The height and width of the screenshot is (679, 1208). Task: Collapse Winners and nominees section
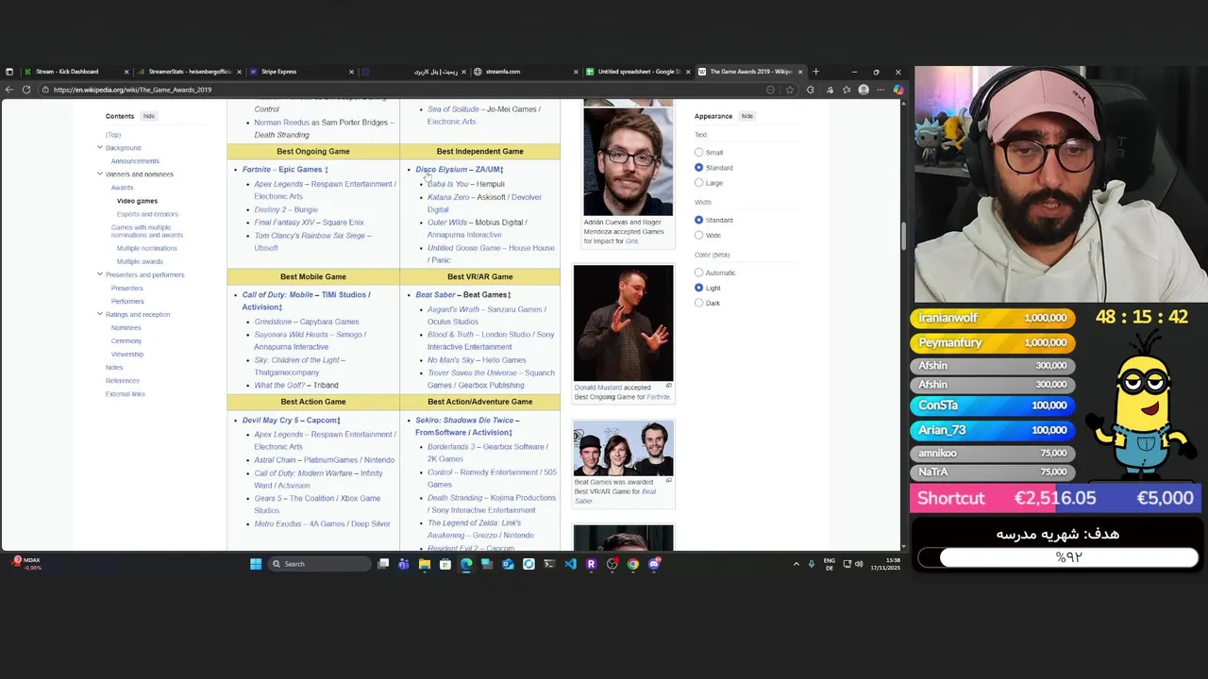[99, 174]
